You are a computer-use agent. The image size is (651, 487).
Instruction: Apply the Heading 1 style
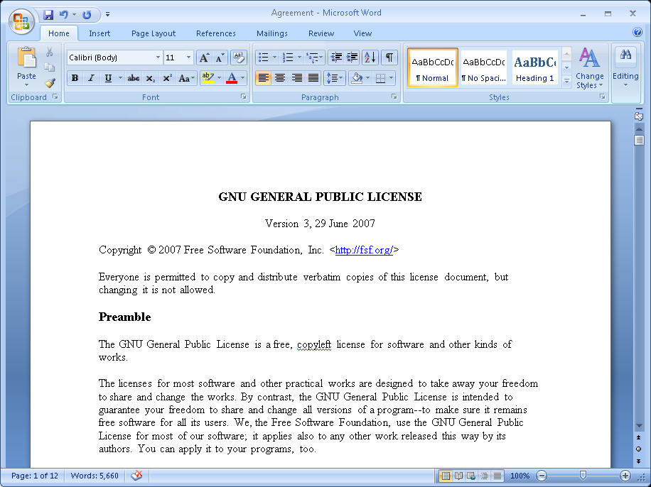[x=534, y=68]
